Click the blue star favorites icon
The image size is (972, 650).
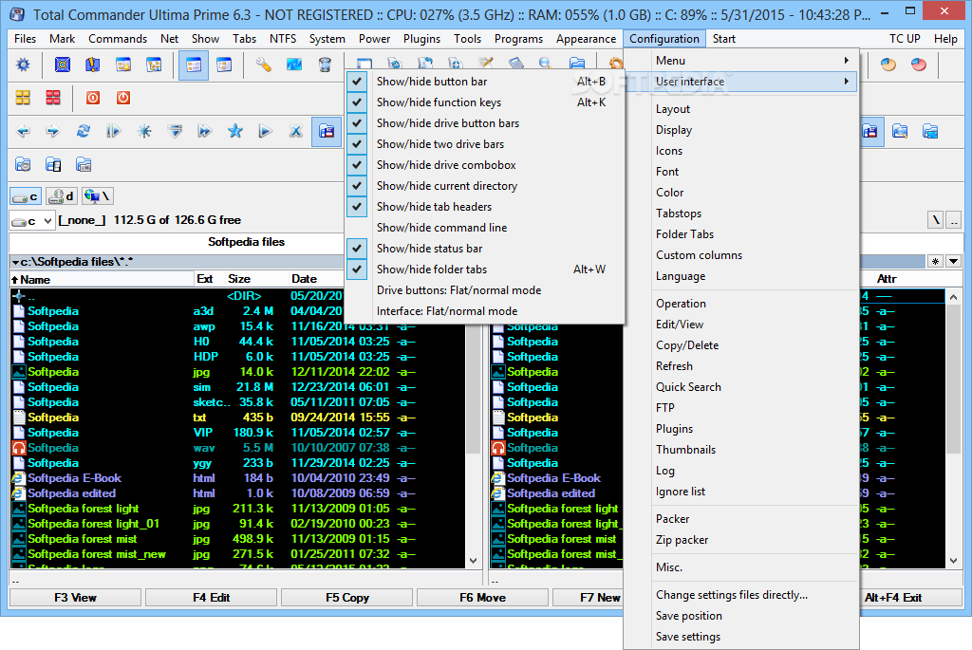click(x=235, y=131)
